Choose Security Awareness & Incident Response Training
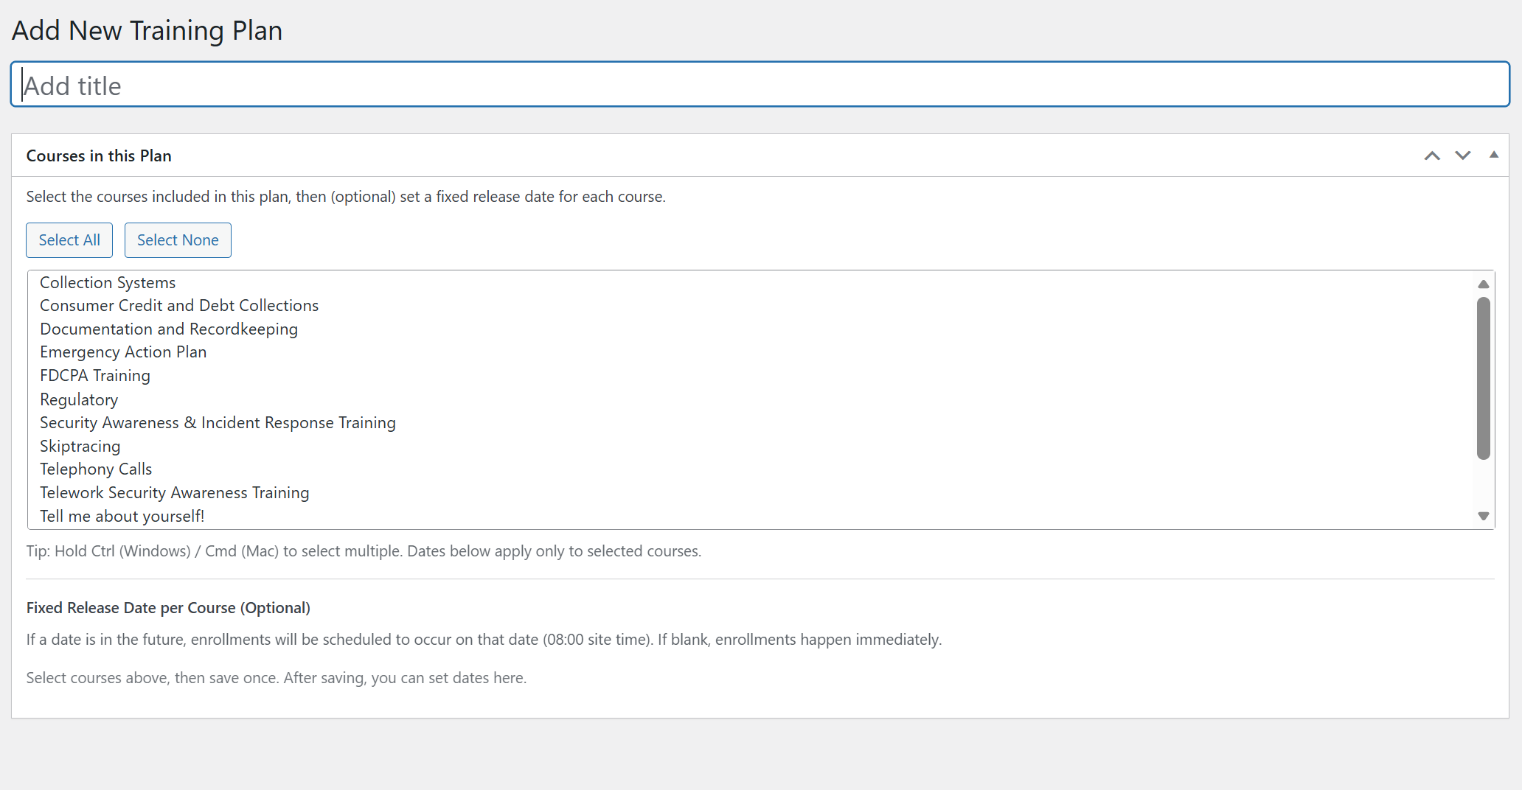This screenshot has height=790, width=1522. click(218, 423)
